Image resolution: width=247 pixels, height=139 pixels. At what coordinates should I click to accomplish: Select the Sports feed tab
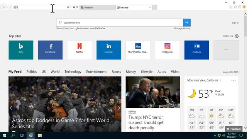tap(116, 72)
